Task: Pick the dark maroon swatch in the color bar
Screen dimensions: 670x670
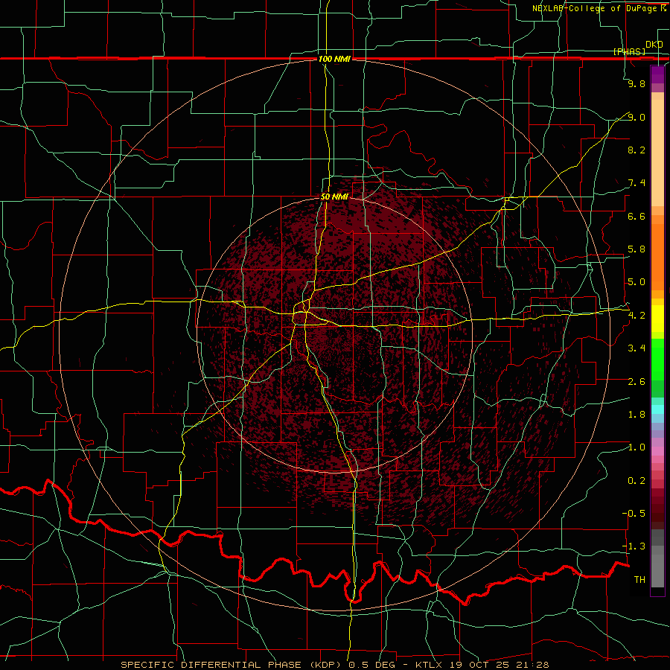Action: pos(657,508)
